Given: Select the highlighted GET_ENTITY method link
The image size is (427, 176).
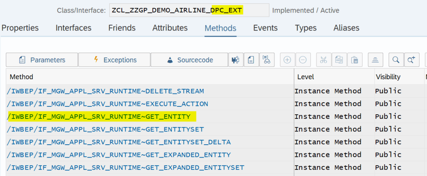Looking at the screenshot, I should (x=99, y=117).
